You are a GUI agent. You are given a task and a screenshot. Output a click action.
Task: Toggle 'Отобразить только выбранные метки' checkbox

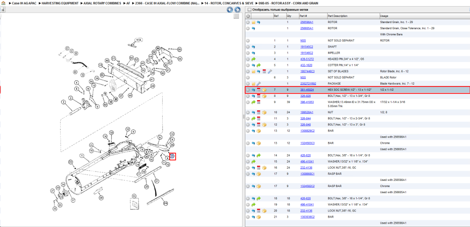click(x=250, y=9)
